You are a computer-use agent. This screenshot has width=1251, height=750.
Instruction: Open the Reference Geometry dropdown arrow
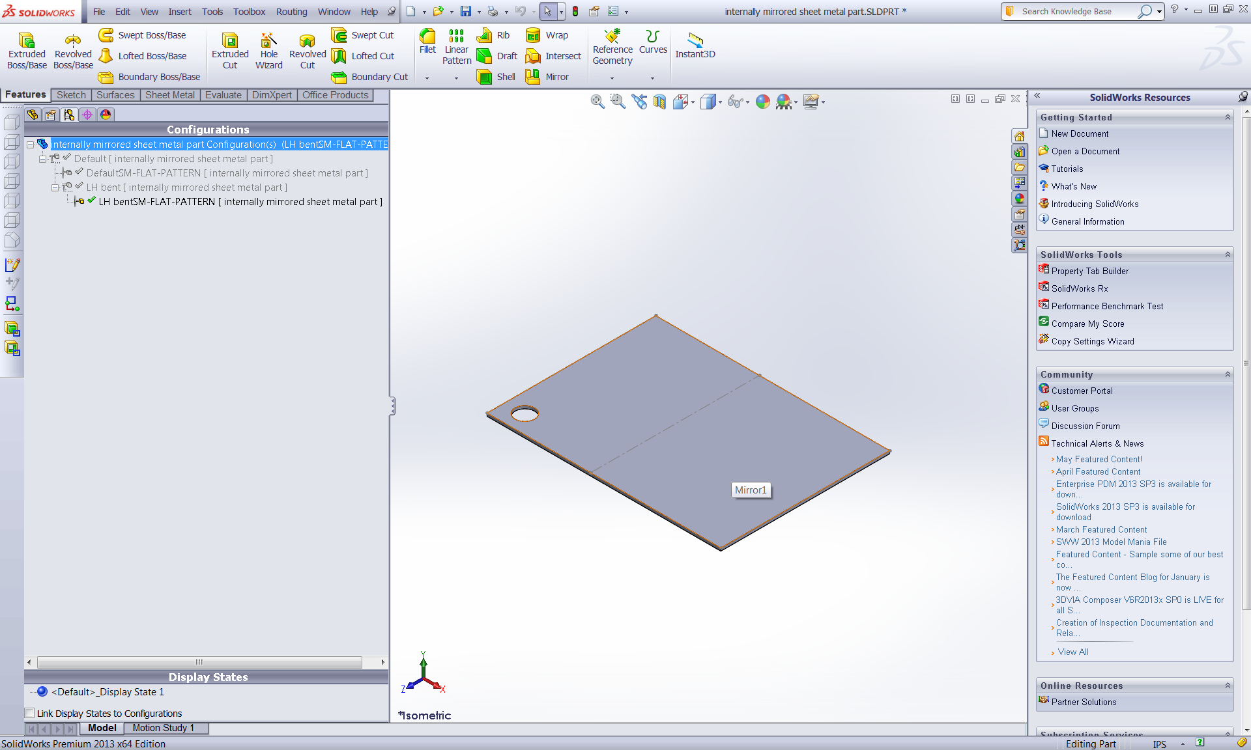coord(612,78)
